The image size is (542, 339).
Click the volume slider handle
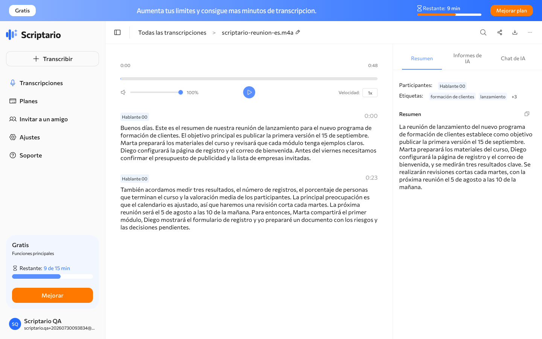(181, 92)
